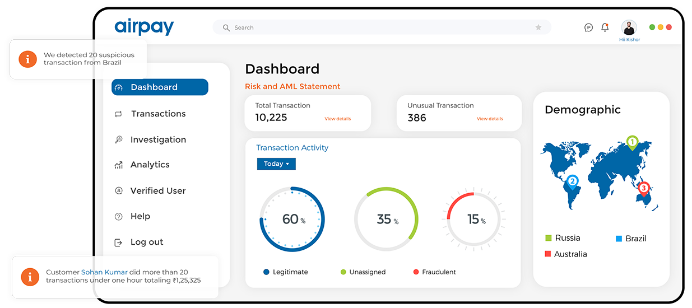Click the Analytics chart icon
Image resolution: width=692 pixels, height=308 pixels.
click(118, 165)
